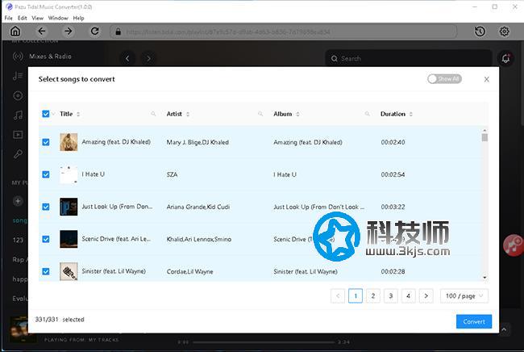Click Tidal back chevron button
This screenshot has height=352, width=524.
[x=127, y=59]
